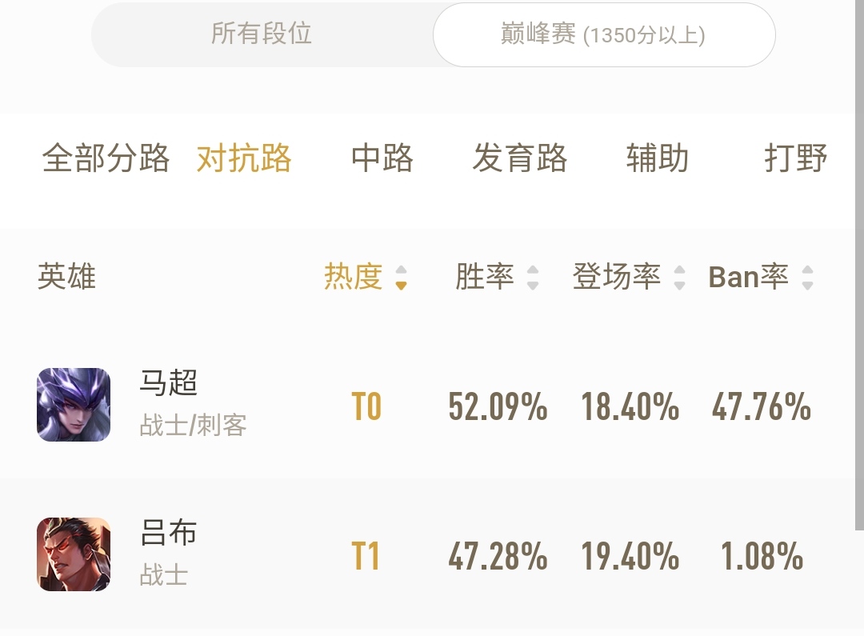Sort by 登场率 column header
Image resolution: width=864 pixels, height=636 pixels.
pyautogui.click(x=617, y=277)
